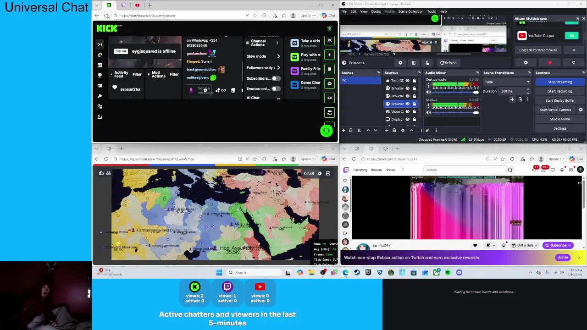Click the Twitch search input field
This screenshot has width=587, height=330.
pos(465,170)
